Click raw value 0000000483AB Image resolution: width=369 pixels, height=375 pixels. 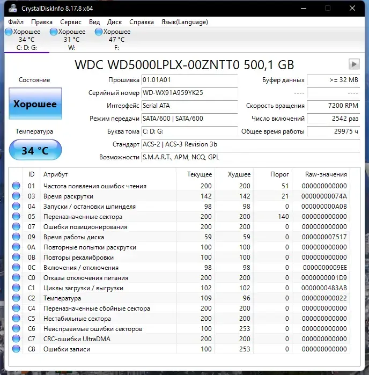click(324, 288)
